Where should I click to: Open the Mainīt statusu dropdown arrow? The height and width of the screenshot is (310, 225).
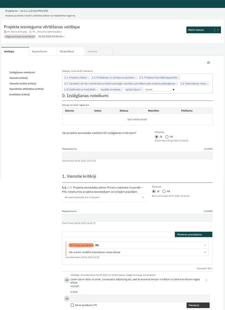click(218, 30)
